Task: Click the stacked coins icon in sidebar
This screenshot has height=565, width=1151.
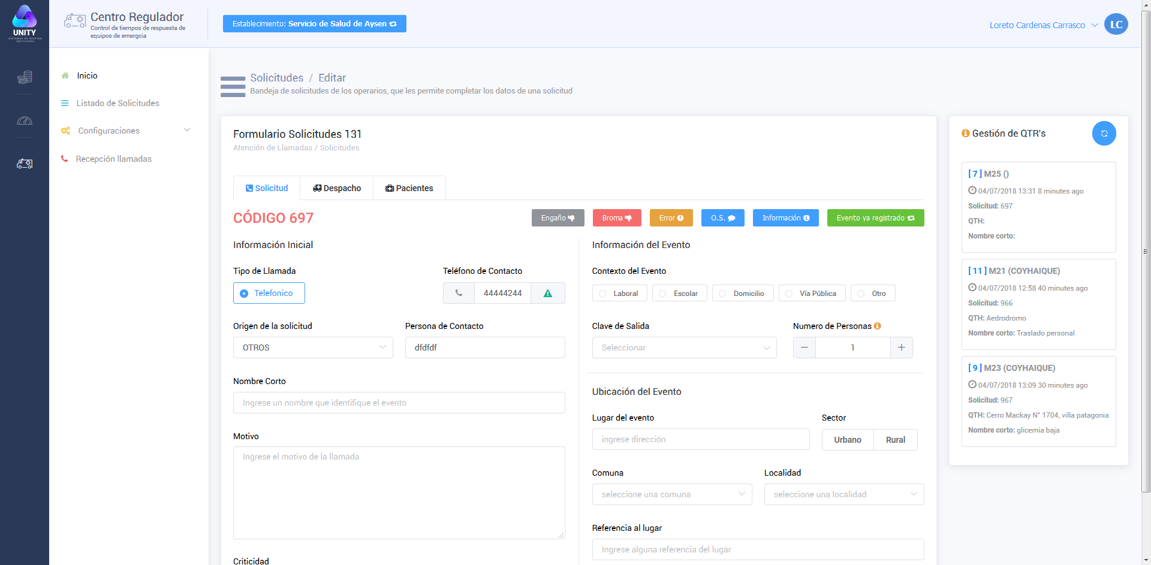Action: [25, 77]
